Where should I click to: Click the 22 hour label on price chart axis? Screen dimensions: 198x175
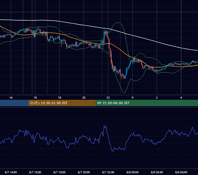(x=108, y=98)
